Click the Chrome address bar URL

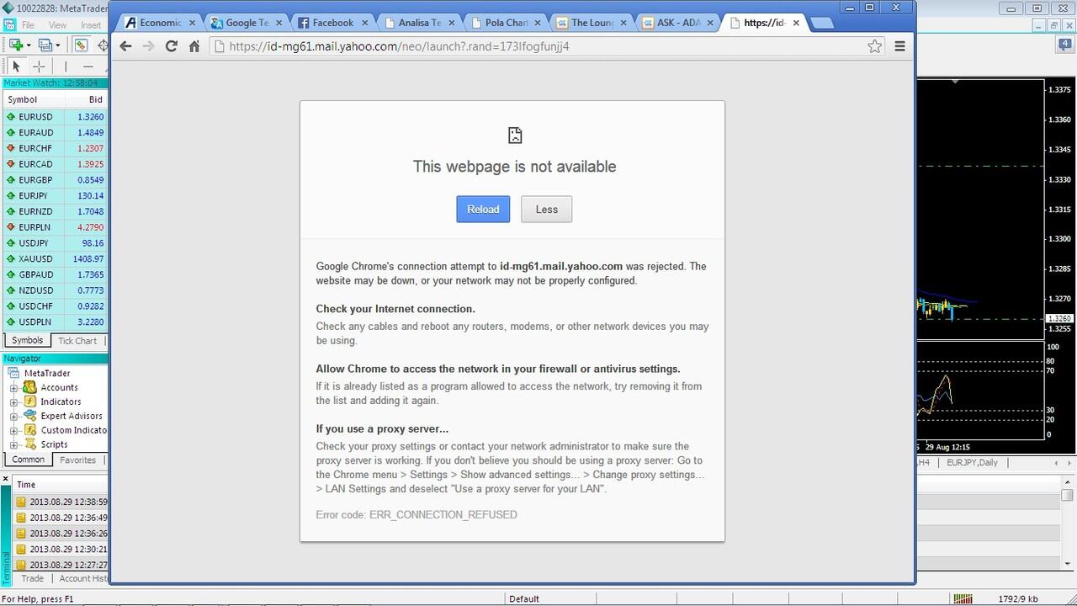coord(399,46)
